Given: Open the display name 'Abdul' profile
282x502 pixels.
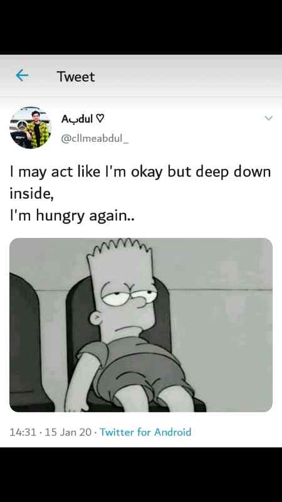Looking at the screenshot, I should pos(77,119).
